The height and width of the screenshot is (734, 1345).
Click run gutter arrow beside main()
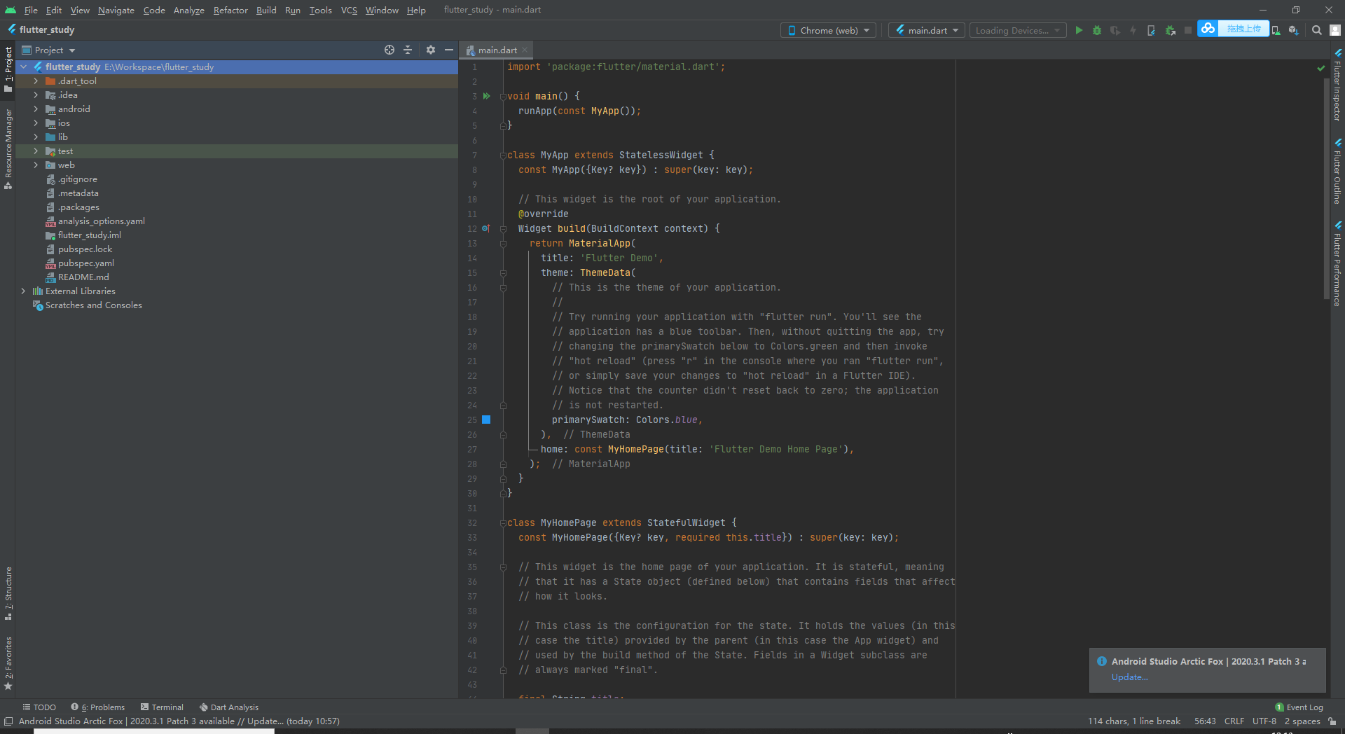click(x=487, y=96)
